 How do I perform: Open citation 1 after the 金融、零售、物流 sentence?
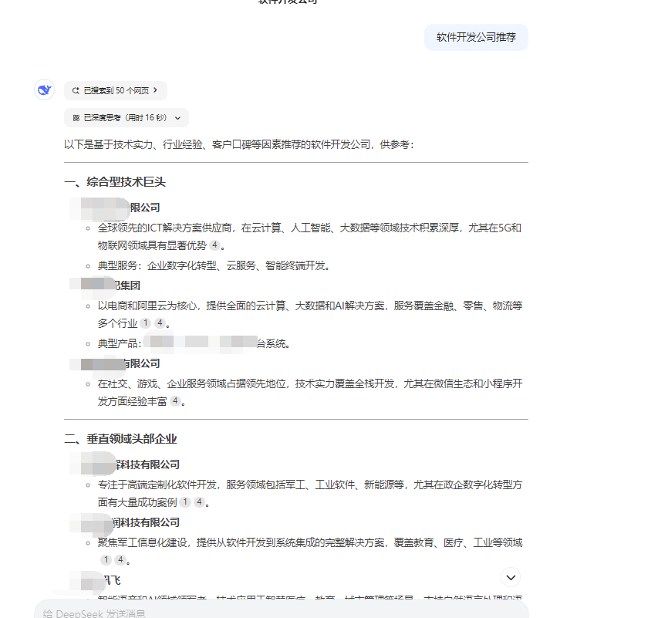145,323
